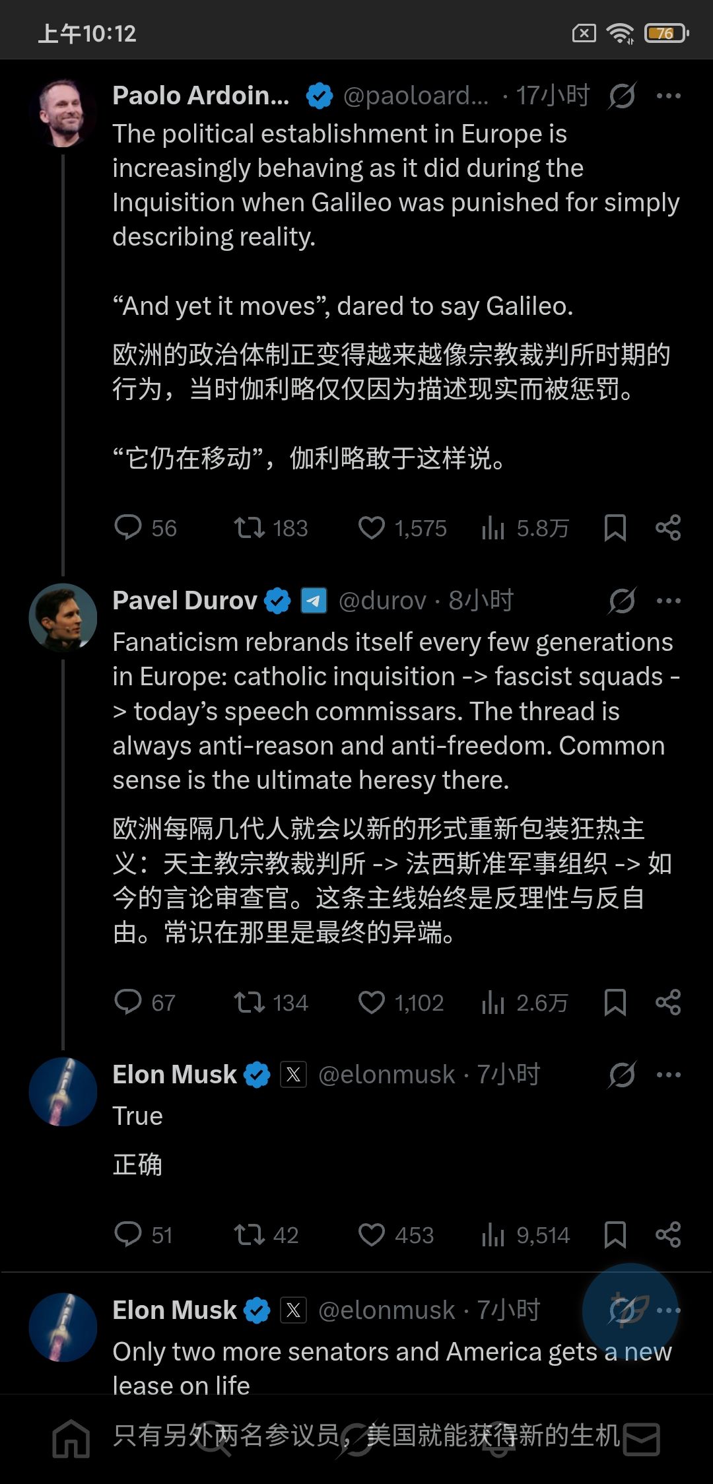
Task: Expand more options on Elon Musk's "True" tweet
Action: click(668, 1075)
